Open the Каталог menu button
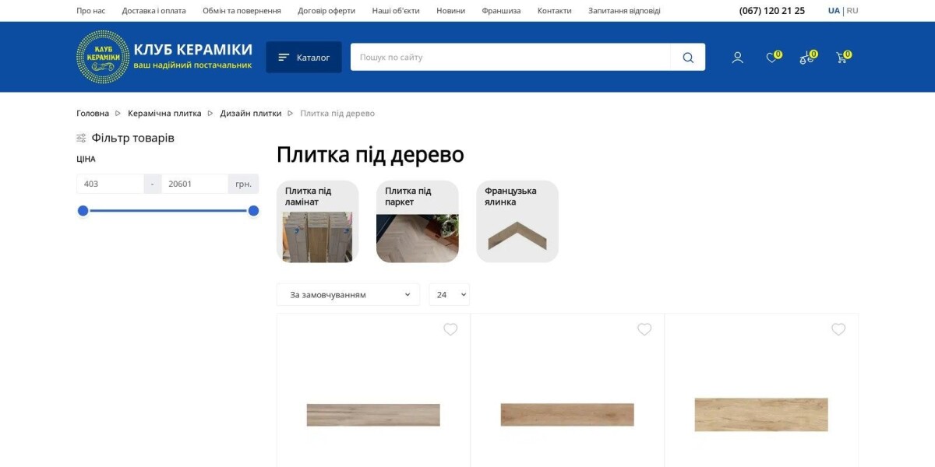Screen dimensions: 935x467 pyautogui.click(x=304, y=57)
